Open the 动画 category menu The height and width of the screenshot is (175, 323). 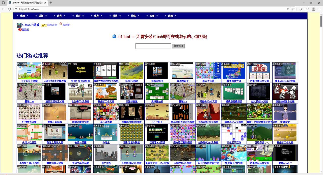pyautogui.click(x=170, y=16)
